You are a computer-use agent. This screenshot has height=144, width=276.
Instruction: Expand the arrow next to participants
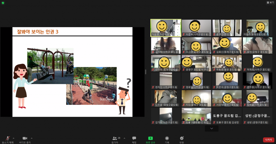pyautogui.click(x=124, y=138)
